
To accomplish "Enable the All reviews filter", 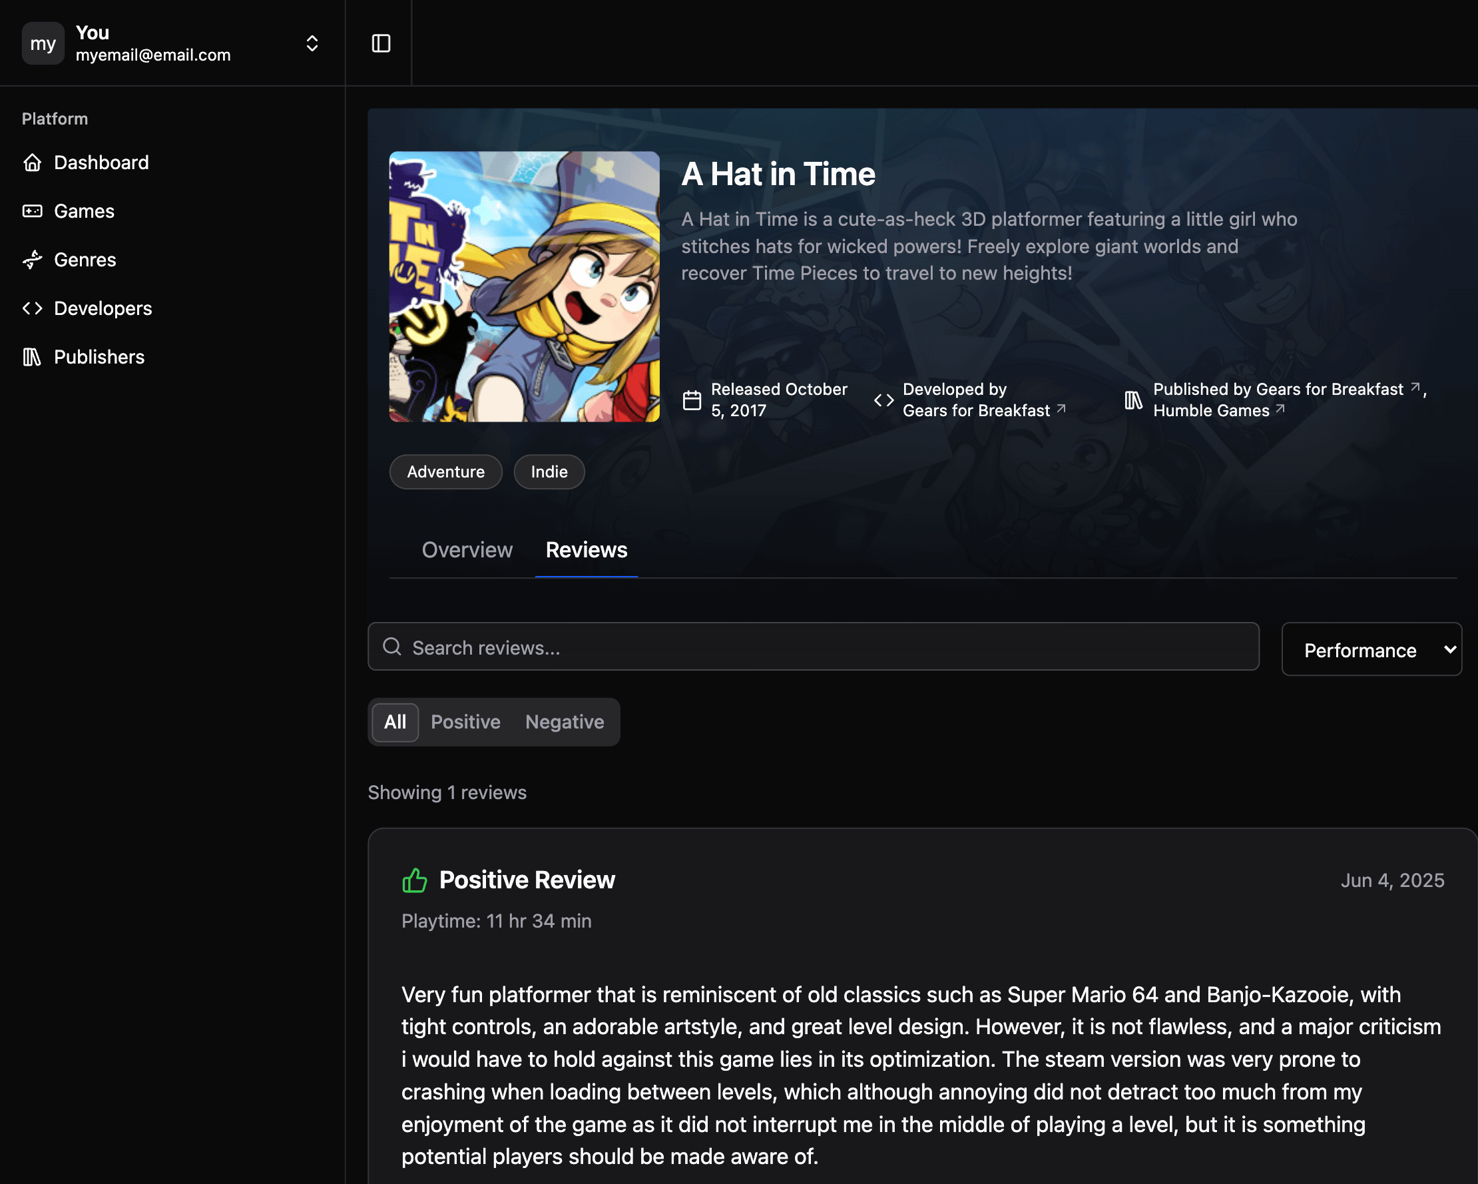I will click(x=394, y=722).
